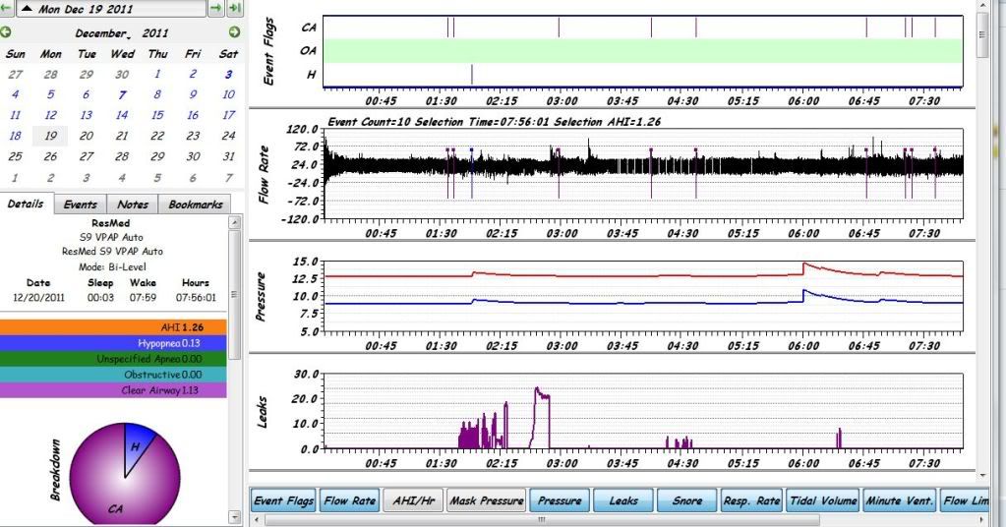Select December 20 in the calendar
The width and height of the screenshot is (1006, 527).
click(x=87, y=136)
